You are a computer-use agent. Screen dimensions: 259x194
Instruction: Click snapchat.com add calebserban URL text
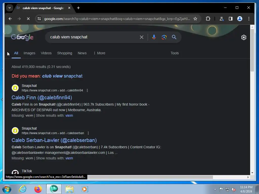(x=53, y=133)
